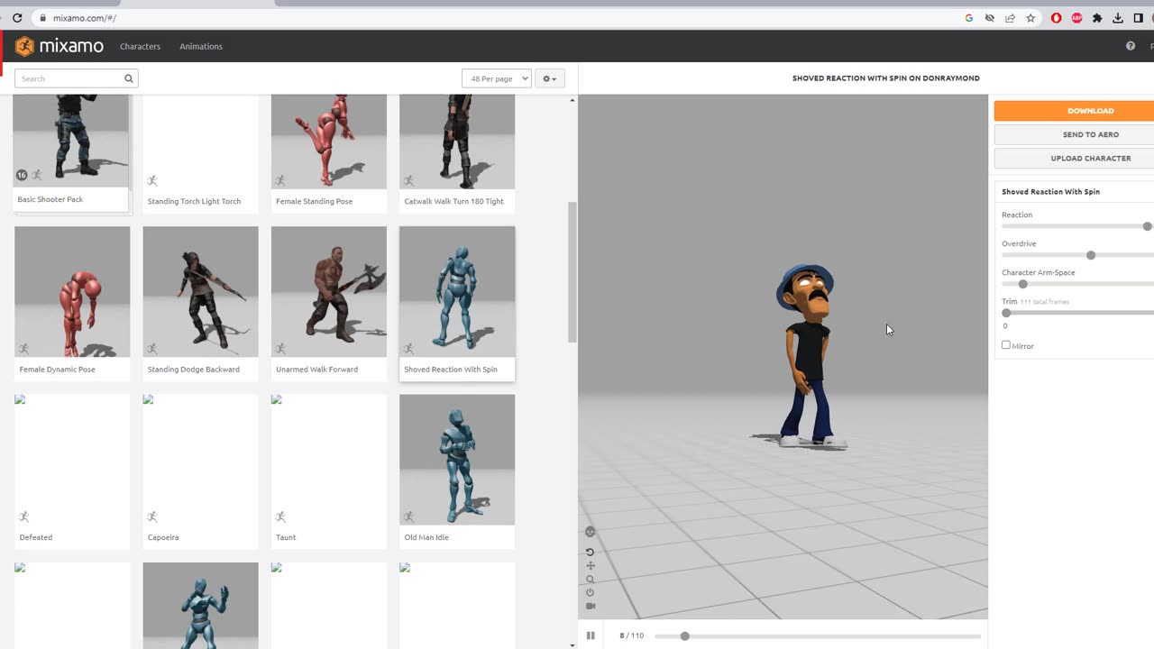Click the Google icon in address bar
Screen dimensions: 1154x649
969,18
